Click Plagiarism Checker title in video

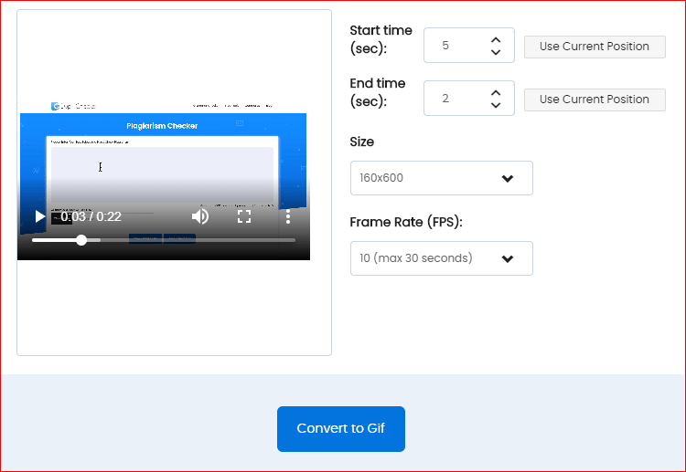[162, 126]
